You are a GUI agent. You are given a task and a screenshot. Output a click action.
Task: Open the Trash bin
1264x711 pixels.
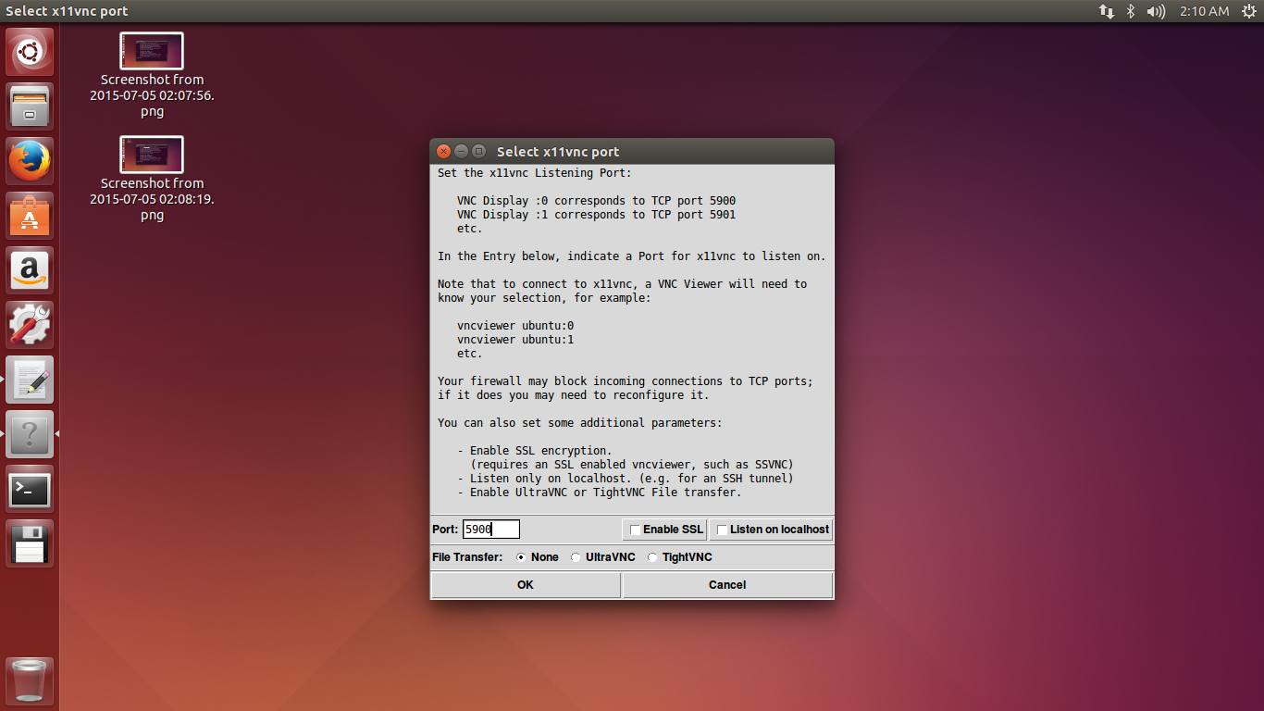(30, 681)
